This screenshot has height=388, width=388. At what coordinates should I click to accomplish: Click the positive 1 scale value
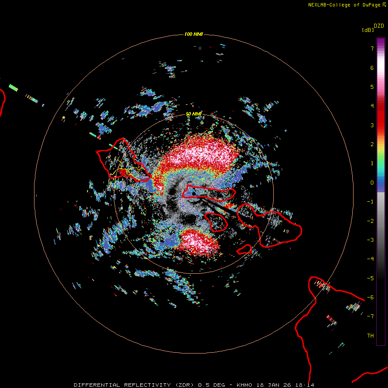[x=372, y=163]
